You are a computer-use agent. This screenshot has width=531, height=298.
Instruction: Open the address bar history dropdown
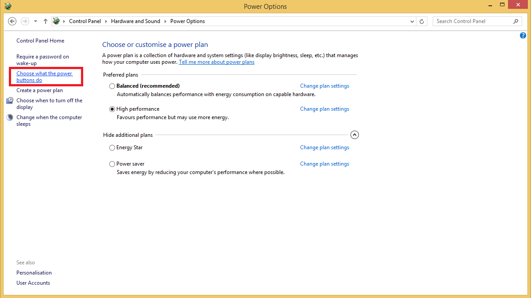pyautogui.click(x=412, y=21)
